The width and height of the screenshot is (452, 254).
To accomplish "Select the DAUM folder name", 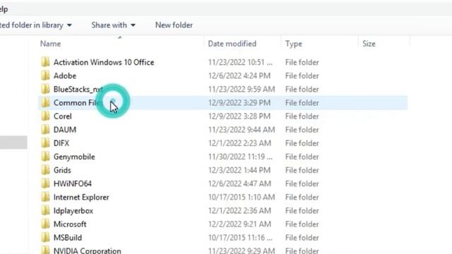I will (x=65, y=130).
